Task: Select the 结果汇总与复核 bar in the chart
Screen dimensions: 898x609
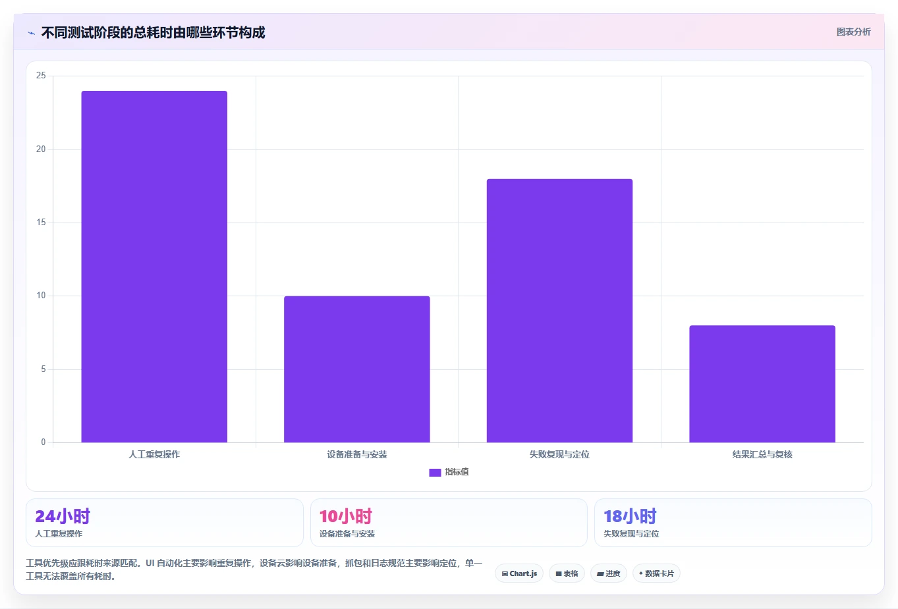Action: (x=762, y=384)
